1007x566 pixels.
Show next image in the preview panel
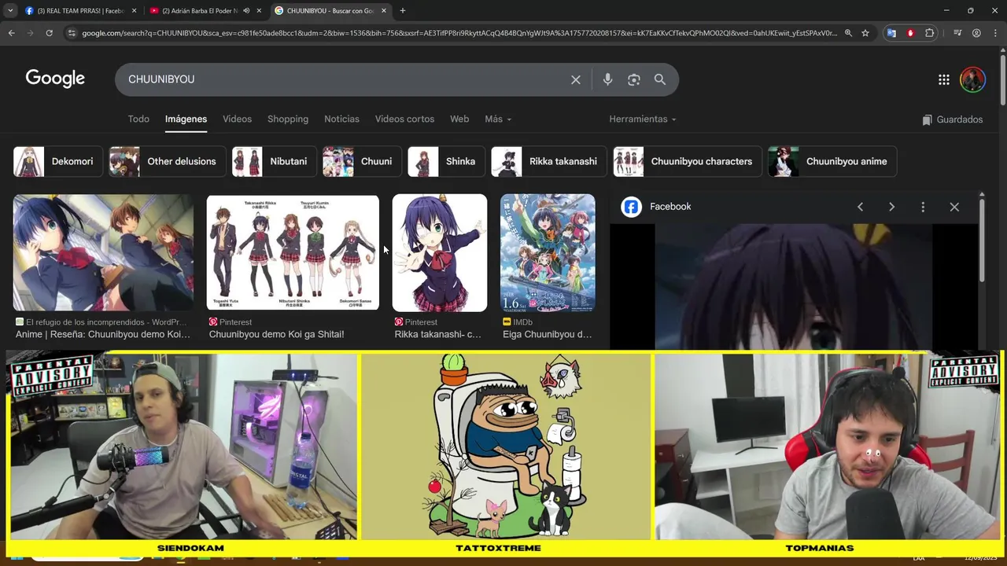click(891, 207)
